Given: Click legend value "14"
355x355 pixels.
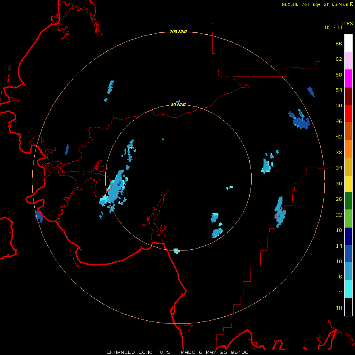Looking at the screenshot, I should [x=339, y=246].
